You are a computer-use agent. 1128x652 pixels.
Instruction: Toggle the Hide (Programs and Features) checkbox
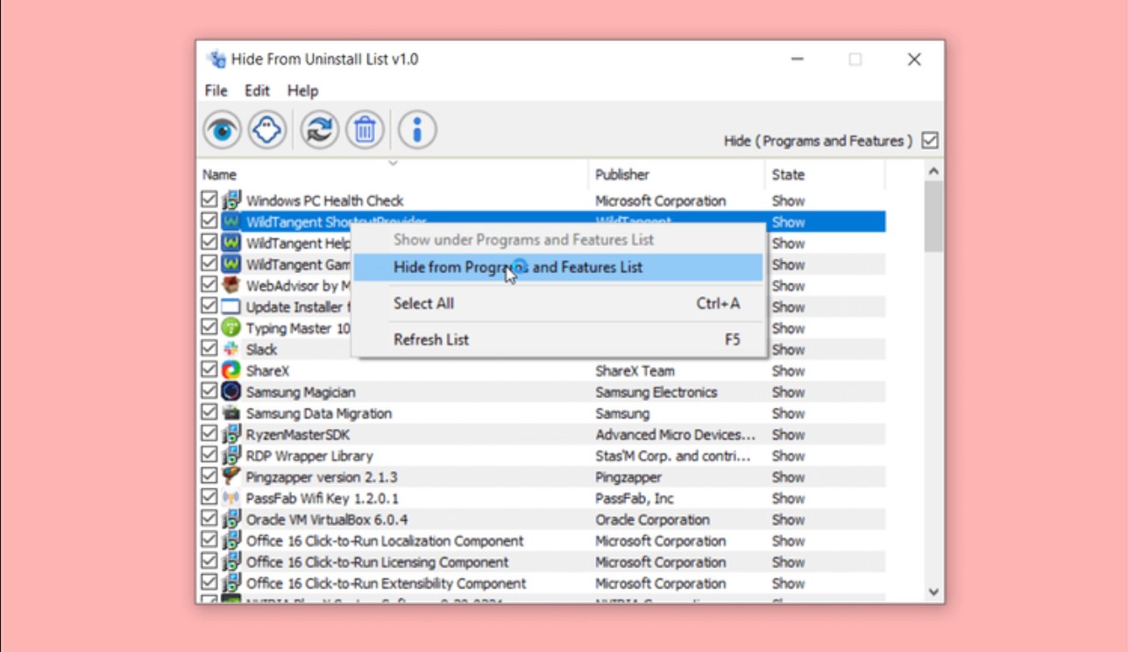[930, 141]
